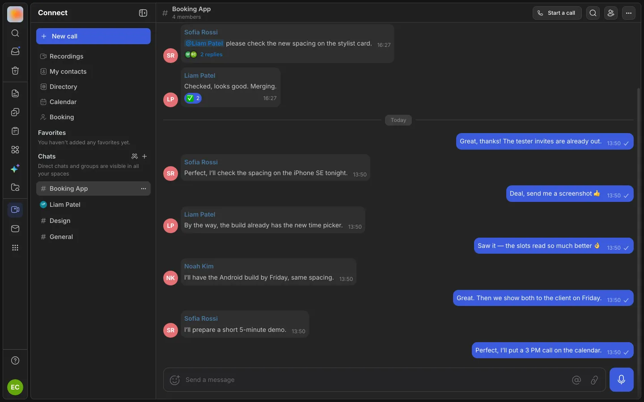The width and height of the screenshot is (644, 402).
Task: Open the Design channel
Action: pos(93,221)
